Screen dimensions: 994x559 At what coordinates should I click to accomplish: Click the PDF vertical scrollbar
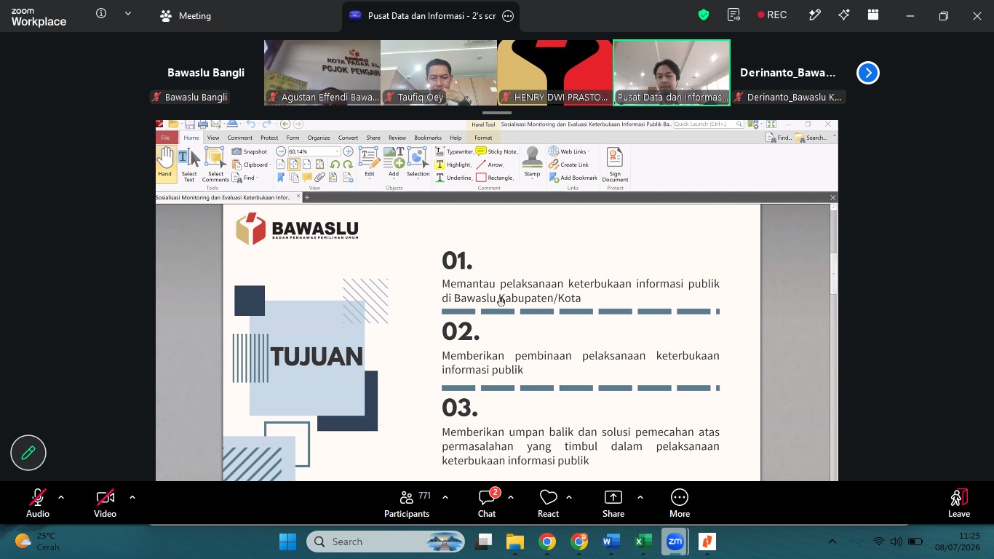click(834, 273)
